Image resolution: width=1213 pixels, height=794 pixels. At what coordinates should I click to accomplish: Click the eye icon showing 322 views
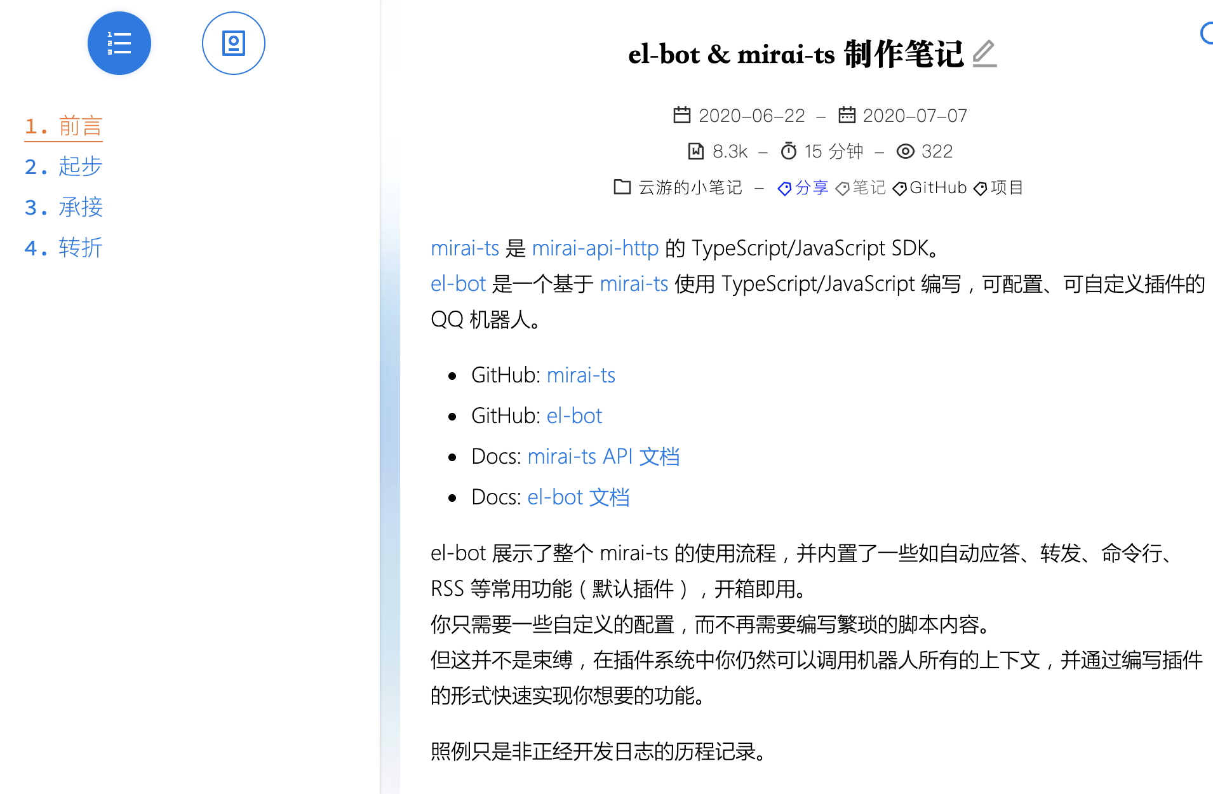pos(906,151)
